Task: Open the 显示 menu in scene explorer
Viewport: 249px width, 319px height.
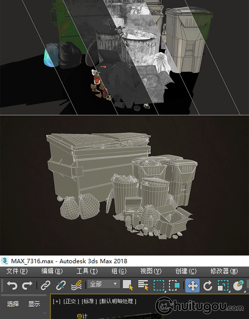Action: pyautogui.click(x=34, y=304)
